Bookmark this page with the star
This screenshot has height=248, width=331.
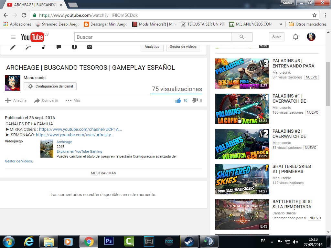[314, 15]
